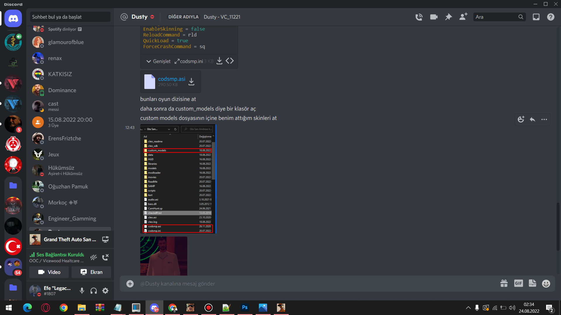561x315 pixels.
Task: Open the Hükümsüz conversation
Action: (70, 170)
